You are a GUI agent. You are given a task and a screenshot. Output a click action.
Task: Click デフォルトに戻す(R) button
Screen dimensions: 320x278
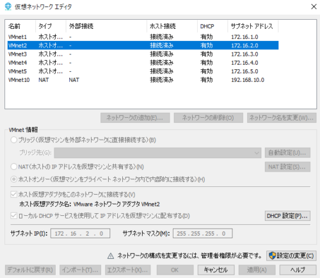(30, 270)
